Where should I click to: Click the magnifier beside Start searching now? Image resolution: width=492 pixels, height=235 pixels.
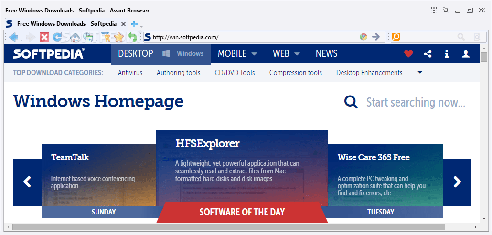(351, 102)
